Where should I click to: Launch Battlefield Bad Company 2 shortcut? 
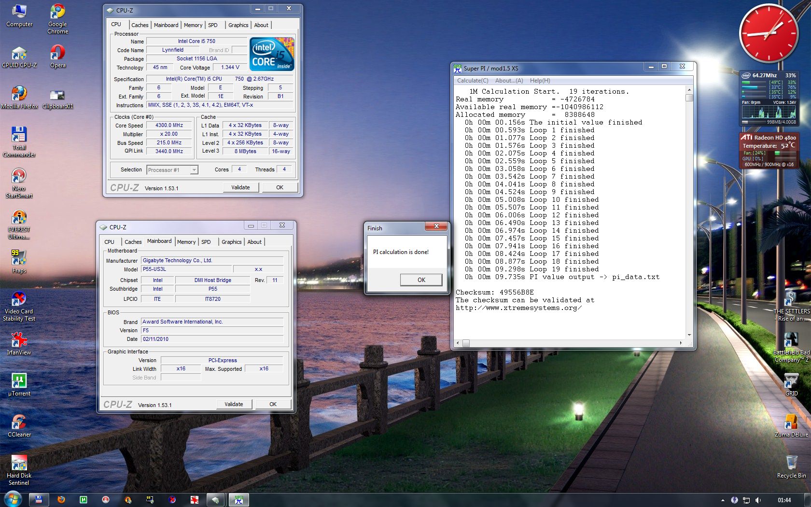(x=791, y=347)
